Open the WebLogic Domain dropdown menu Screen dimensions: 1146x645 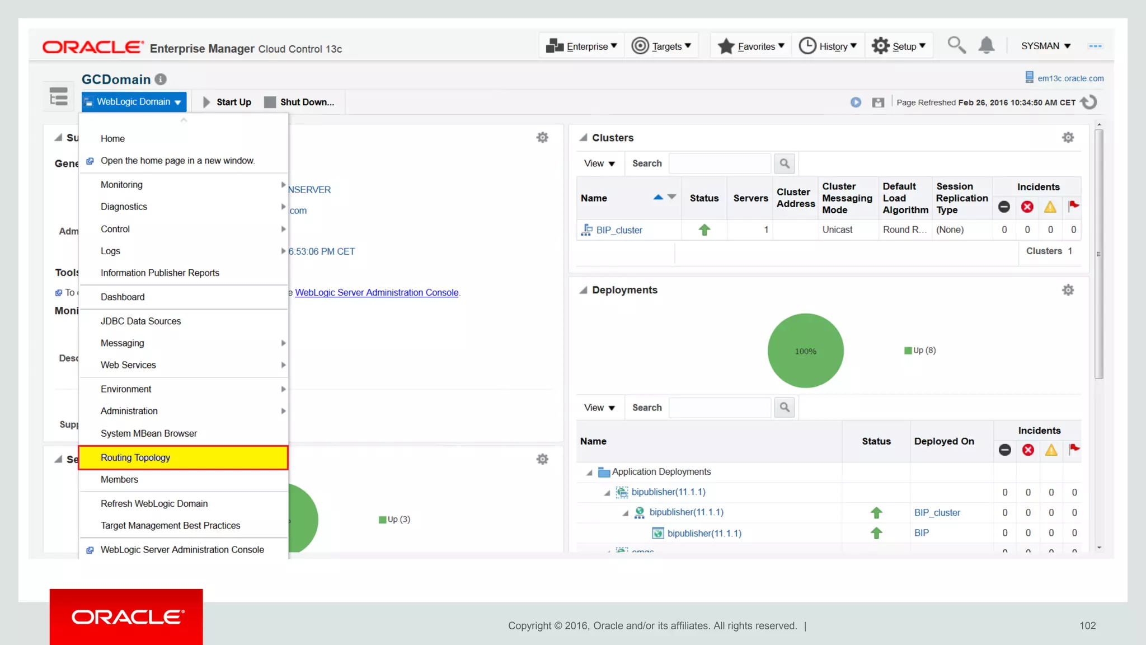(134, 102)
